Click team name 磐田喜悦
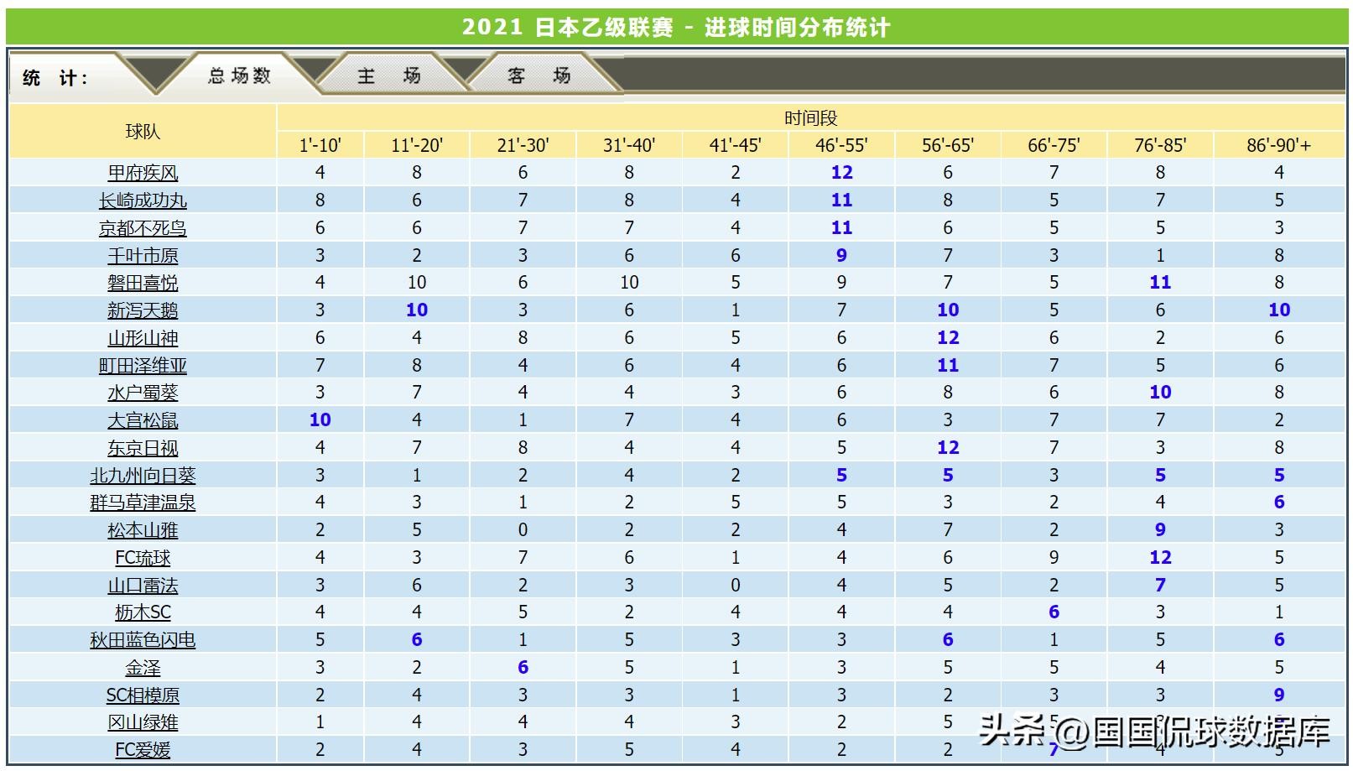 (143, 283)
